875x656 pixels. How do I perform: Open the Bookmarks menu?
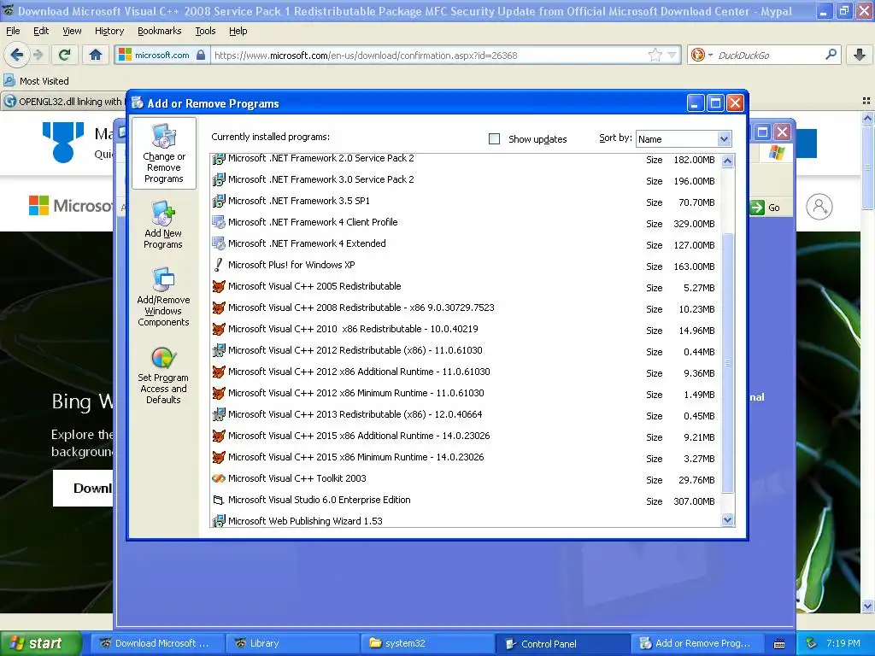tap(160, 31)
